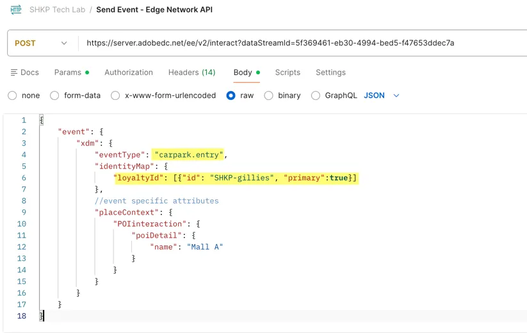
Task: Click the "placeContext" key
Action: (x=127, y=213)
